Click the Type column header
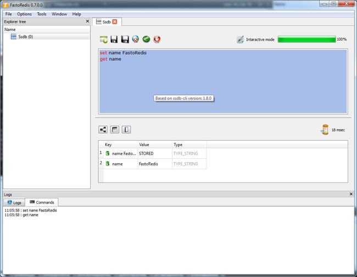 189,145
